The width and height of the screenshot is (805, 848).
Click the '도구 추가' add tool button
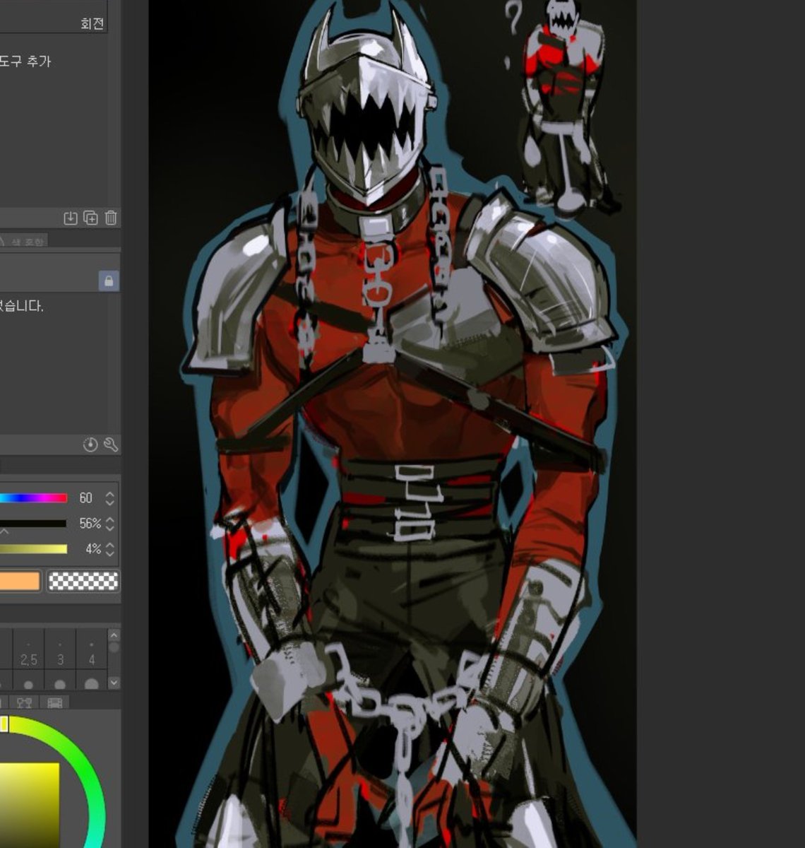pos(25,61)
